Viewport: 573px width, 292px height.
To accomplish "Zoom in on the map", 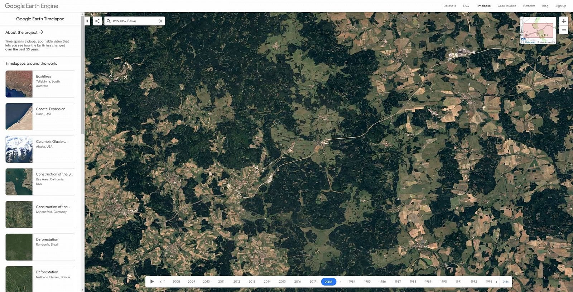I will 564,21.
